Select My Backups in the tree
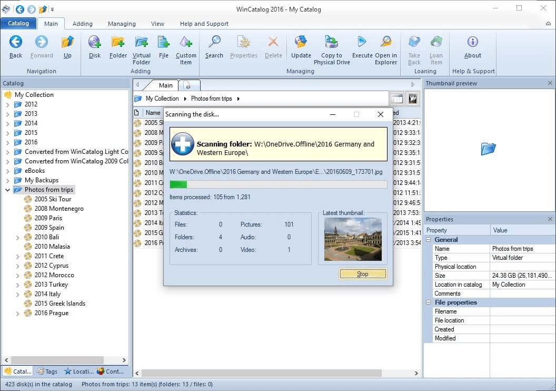The image size is (556, 391). (42, 180)
